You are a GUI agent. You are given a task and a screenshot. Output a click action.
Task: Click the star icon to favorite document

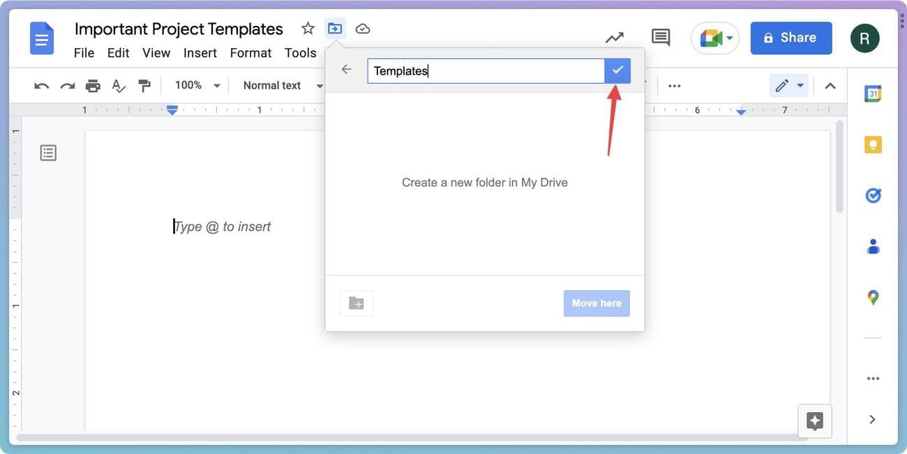pyautogui.click(x=308, y=29)
